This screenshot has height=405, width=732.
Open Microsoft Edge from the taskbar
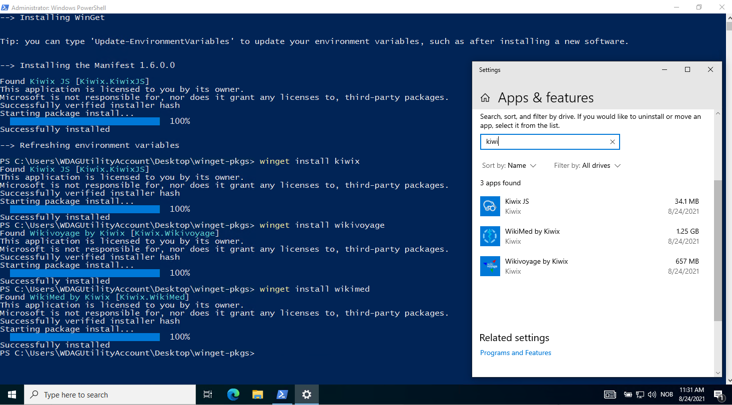click(x=233, y=395)
